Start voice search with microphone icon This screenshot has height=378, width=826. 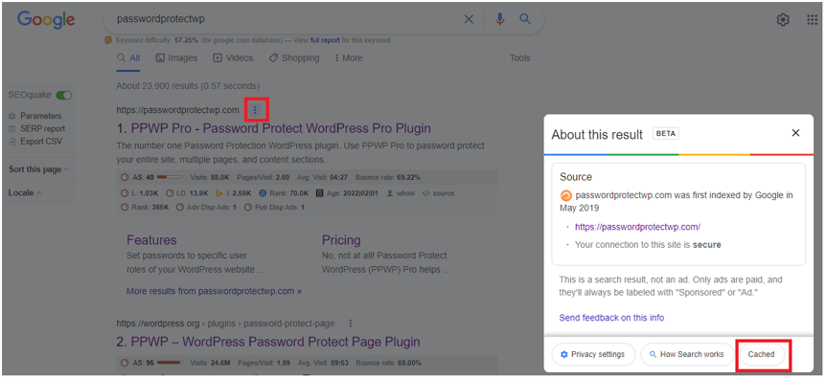[x=500, y=19]
